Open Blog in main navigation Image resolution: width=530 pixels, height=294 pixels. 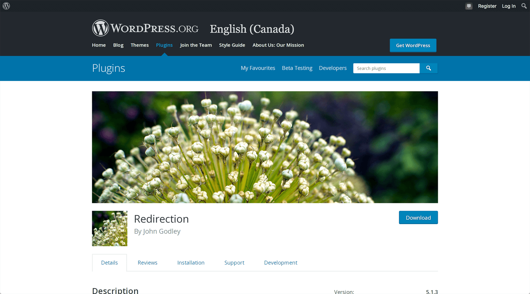(118, 45)
